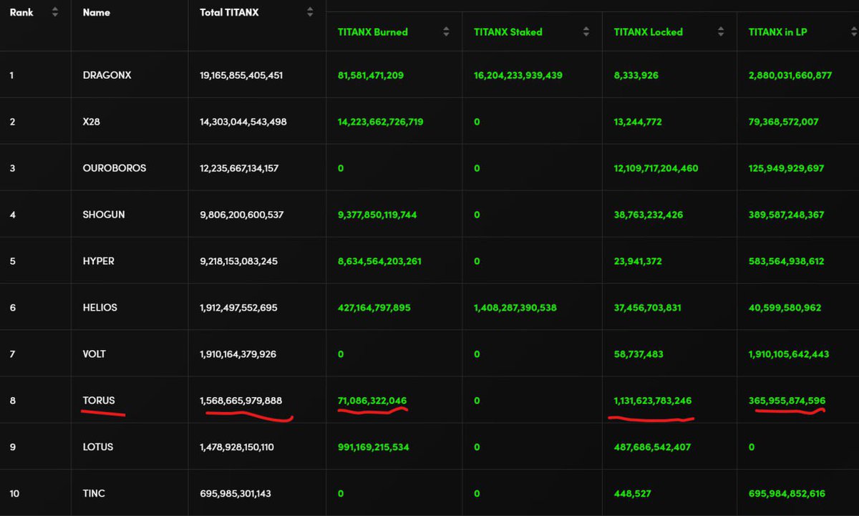Click OUROBOROS locked value 12,109,717,204,460
859x516 pixels.
pyautogui.click(x=656, y=168)
